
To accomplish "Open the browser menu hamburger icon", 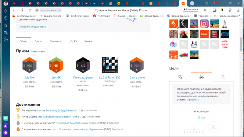I will tap(215, 3).
